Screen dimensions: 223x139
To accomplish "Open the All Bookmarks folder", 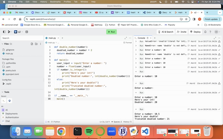I will (x=212, y=25).
